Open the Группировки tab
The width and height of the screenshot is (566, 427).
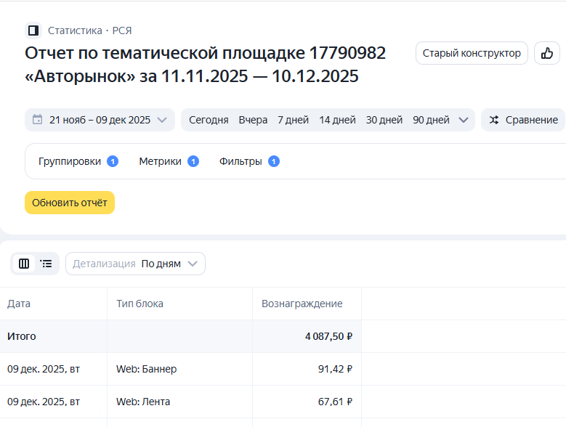pyautogui.click(x=70, y=161)
